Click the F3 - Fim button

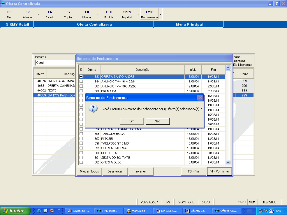point(194,171)
